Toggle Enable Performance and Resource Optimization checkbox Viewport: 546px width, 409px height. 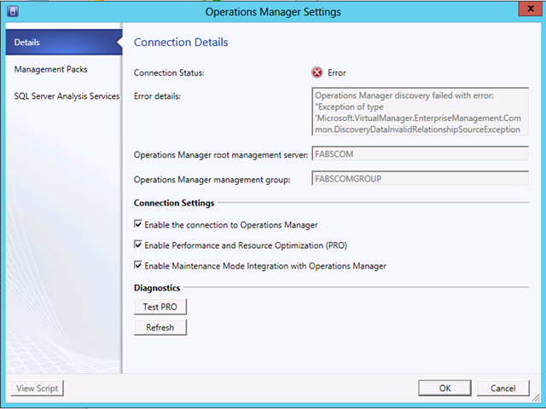click(x=138, y=245)
